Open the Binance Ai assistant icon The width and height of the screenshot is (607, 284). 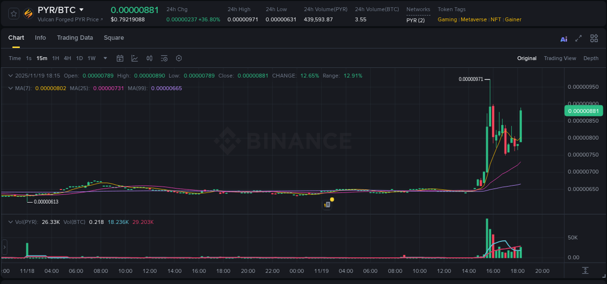(x=564, y=38)
